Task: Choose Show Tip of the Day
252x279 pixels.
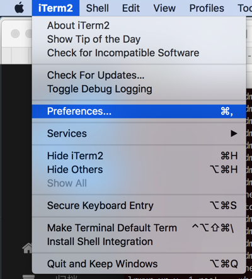Action: tap(139, 39)
